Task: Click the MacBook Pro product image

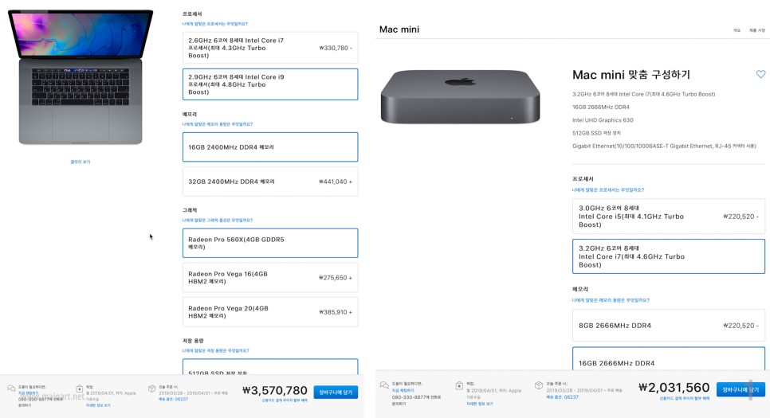Action: click(81, 77)
